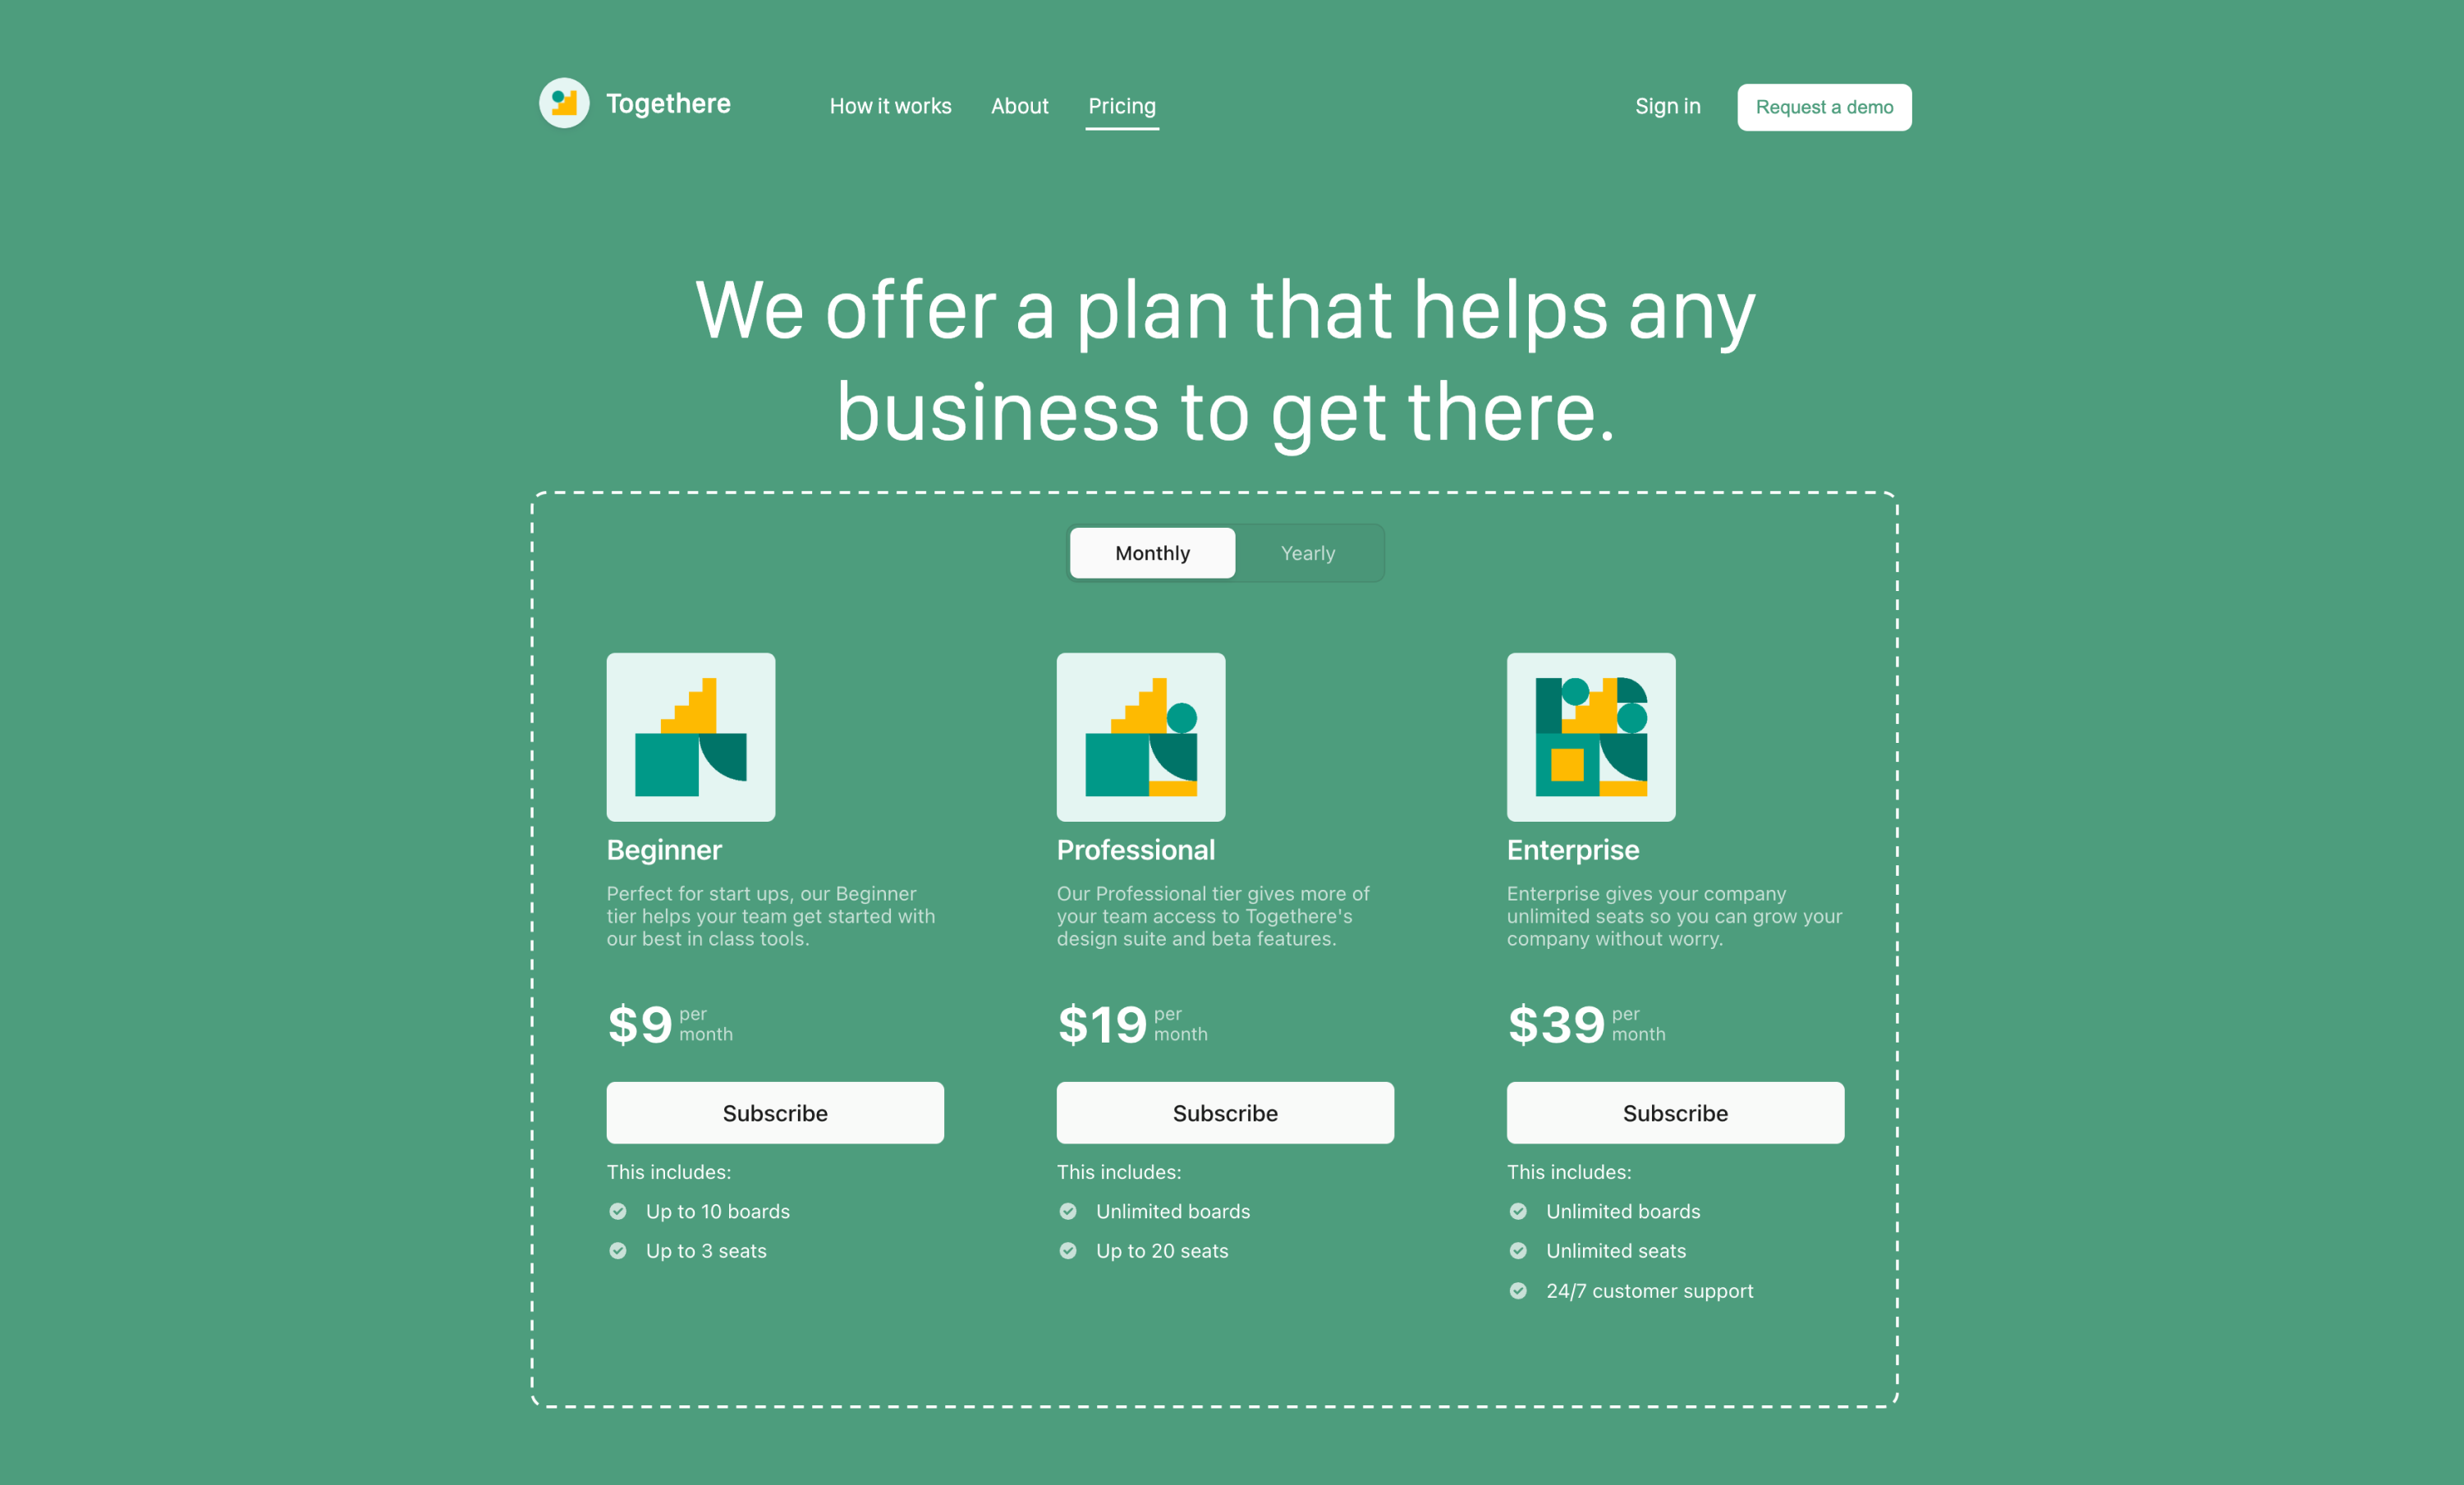The width and height of the screenshot is (2464, 1485).
Task: Click the checkmark icon next to Unlimited boards
Action: coord(1068,1212)
